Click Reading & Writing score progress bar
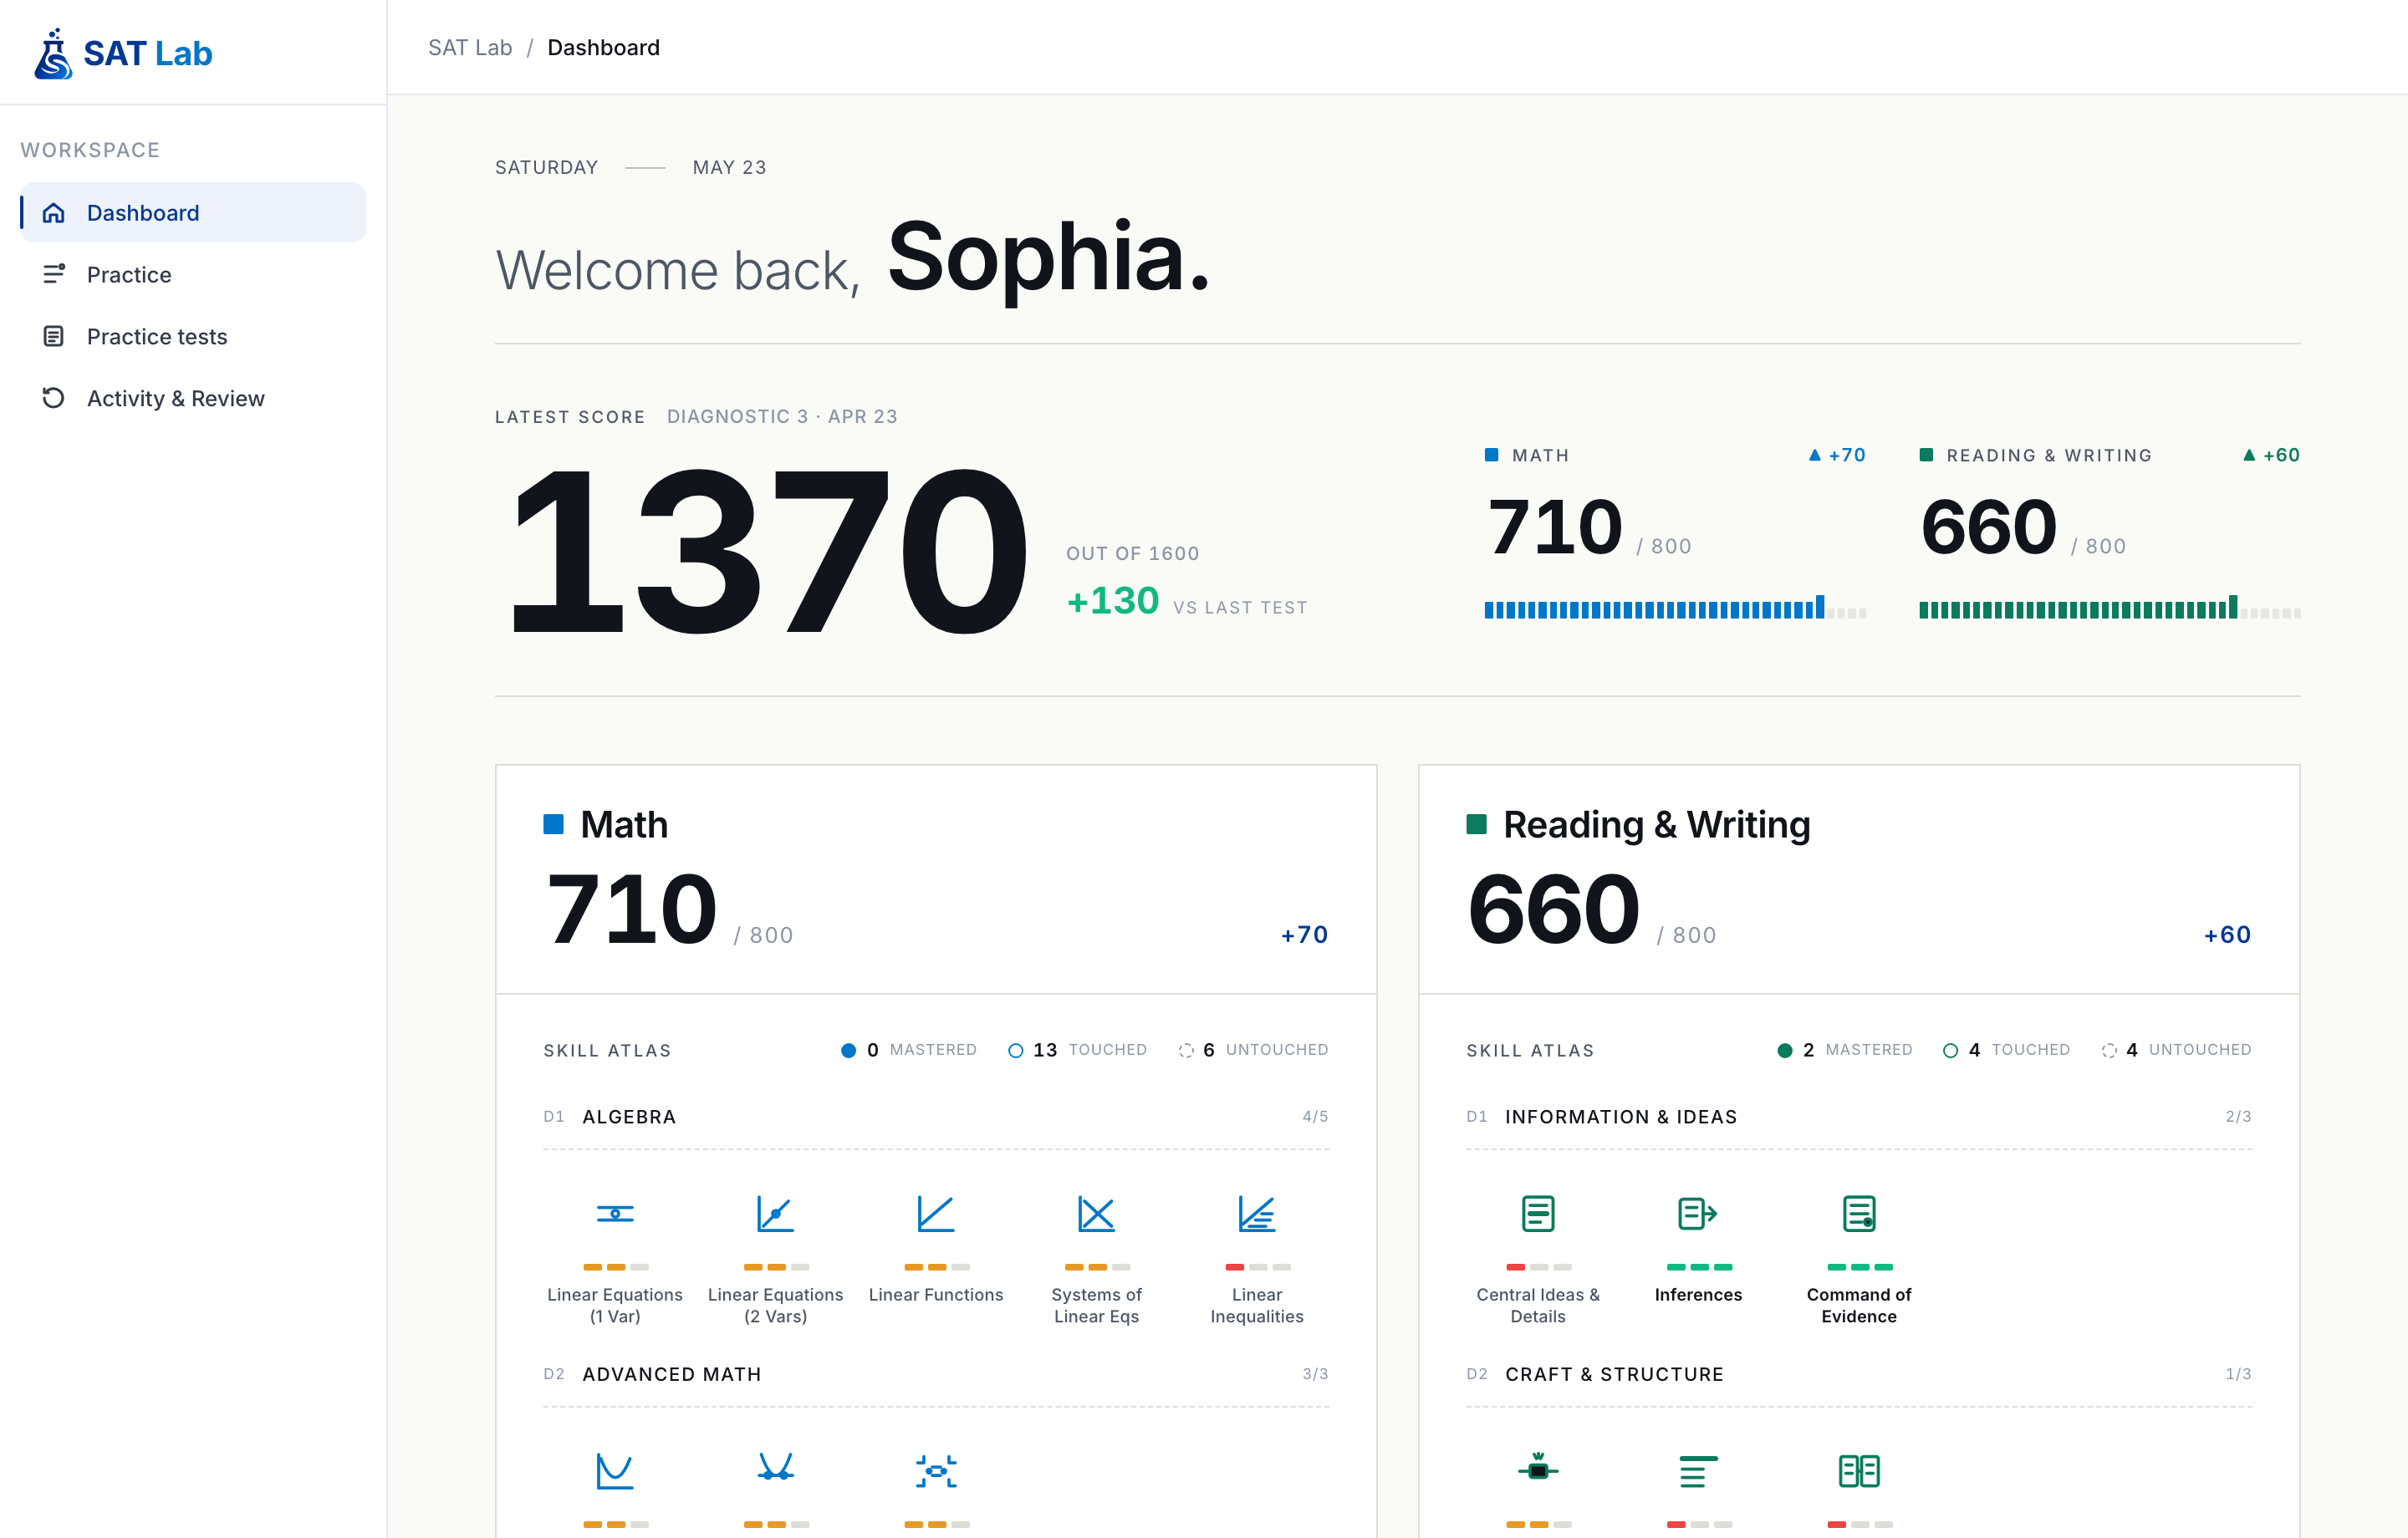 coord(2109,608)
